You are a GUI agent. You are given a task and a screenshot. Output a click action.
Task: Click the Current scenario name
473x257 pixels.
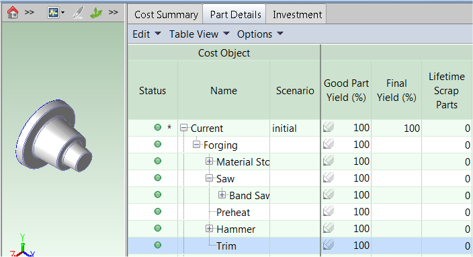click(207, 128)
